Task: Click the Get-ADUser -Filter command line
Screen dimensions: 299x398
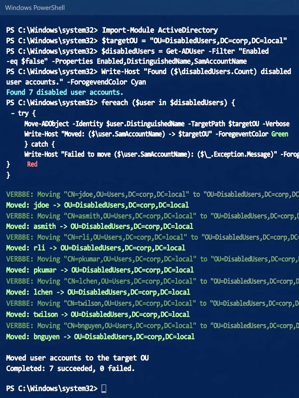Action: point(138,51)
